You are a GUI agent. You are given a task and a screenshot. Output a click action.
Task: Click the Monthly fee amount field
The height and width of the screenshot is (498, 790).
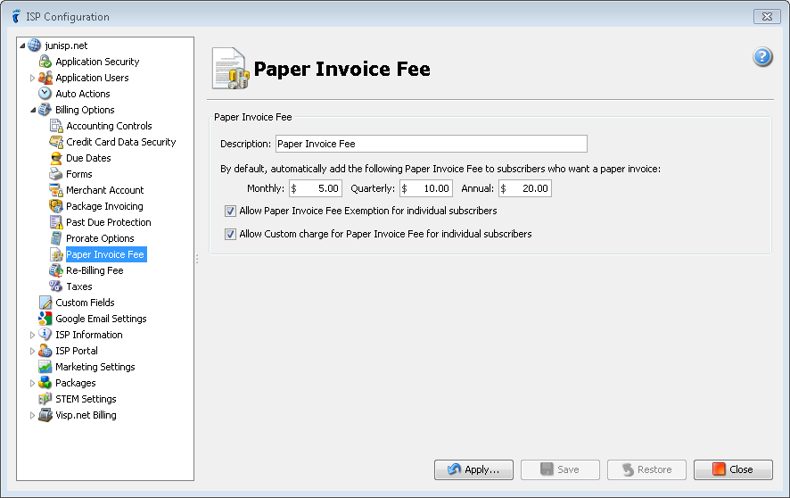pyautogui.click(x=316, y=188)
